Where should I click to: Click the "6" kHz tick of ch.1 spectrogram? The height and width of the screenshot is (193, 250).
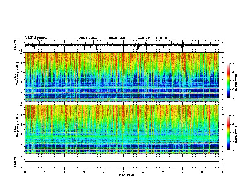[x=22, y=73]
